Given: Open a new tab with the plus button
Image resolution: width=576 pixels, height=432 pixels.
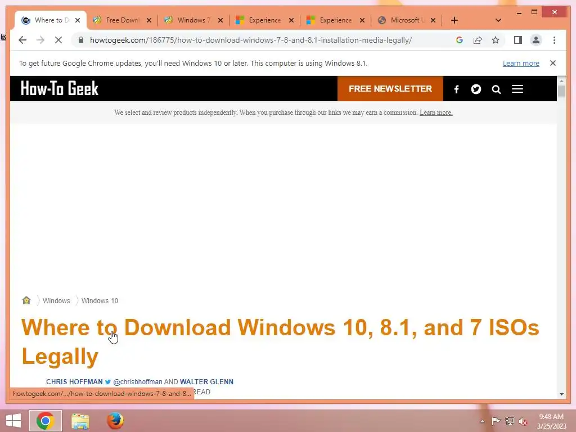Looking at the screenshot, I should click(454, 20).
